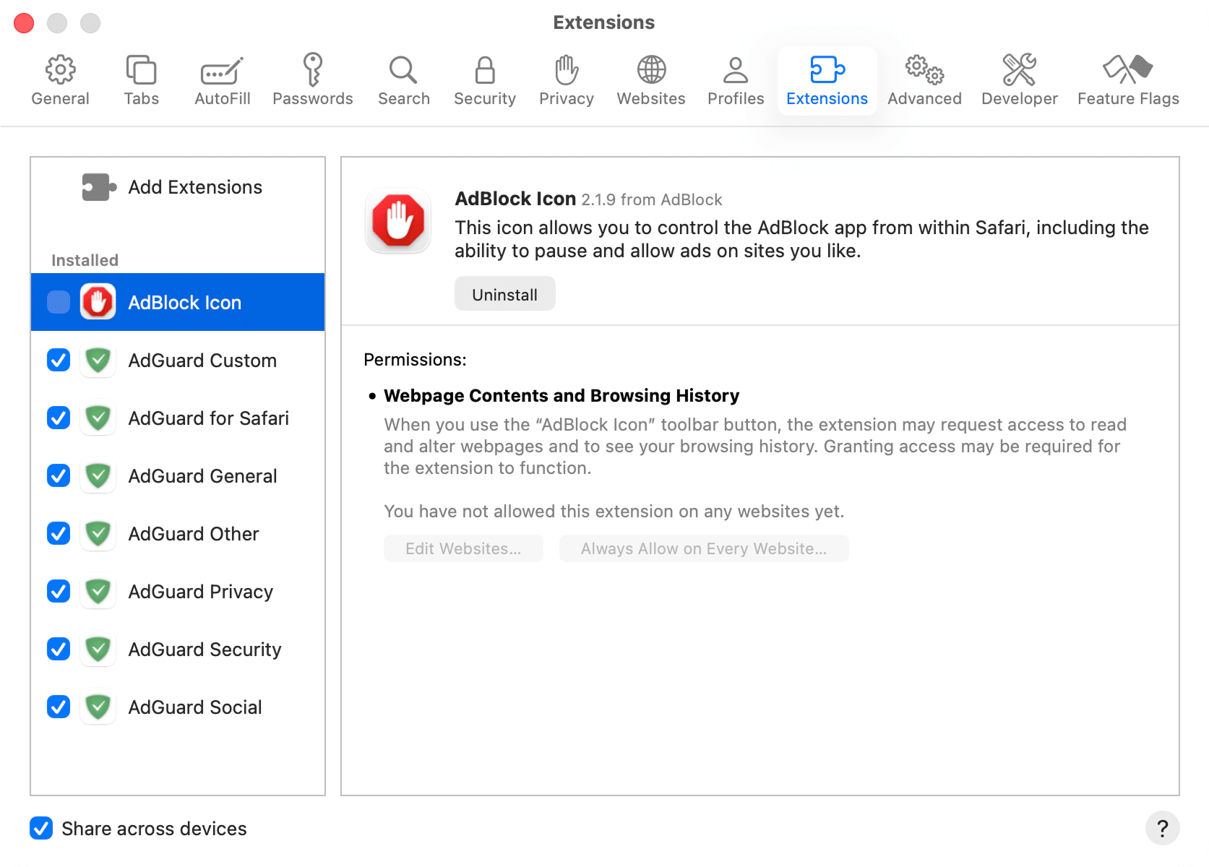Enable the AdBlock Icon extension checkbox

pyautogui.click(x=58, y=302)
